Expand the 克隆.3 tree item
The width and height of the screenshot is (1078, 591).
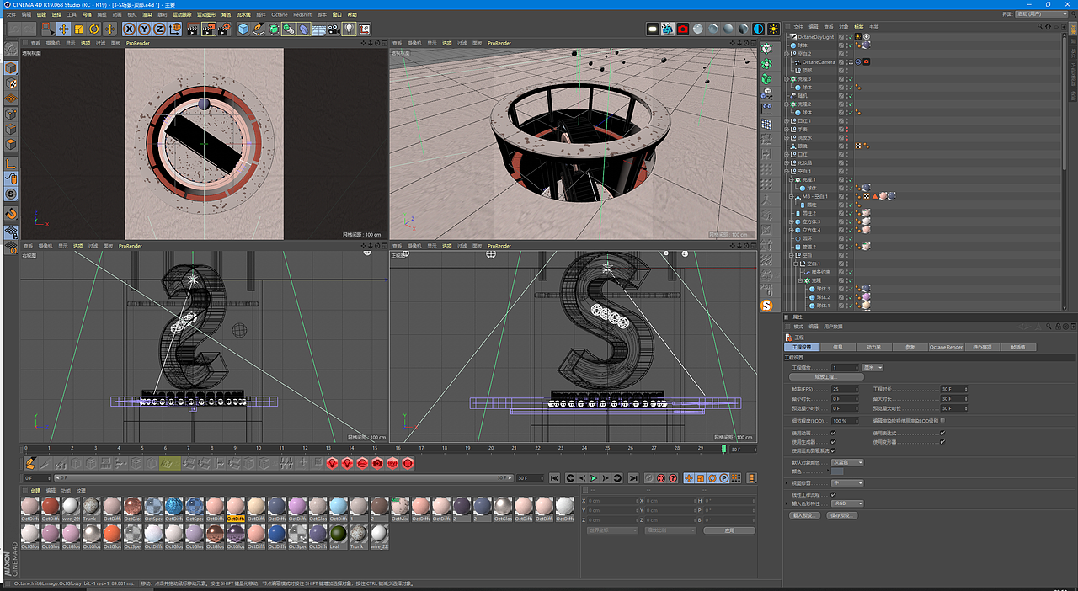pyautogui.click(x=788, y=79)
